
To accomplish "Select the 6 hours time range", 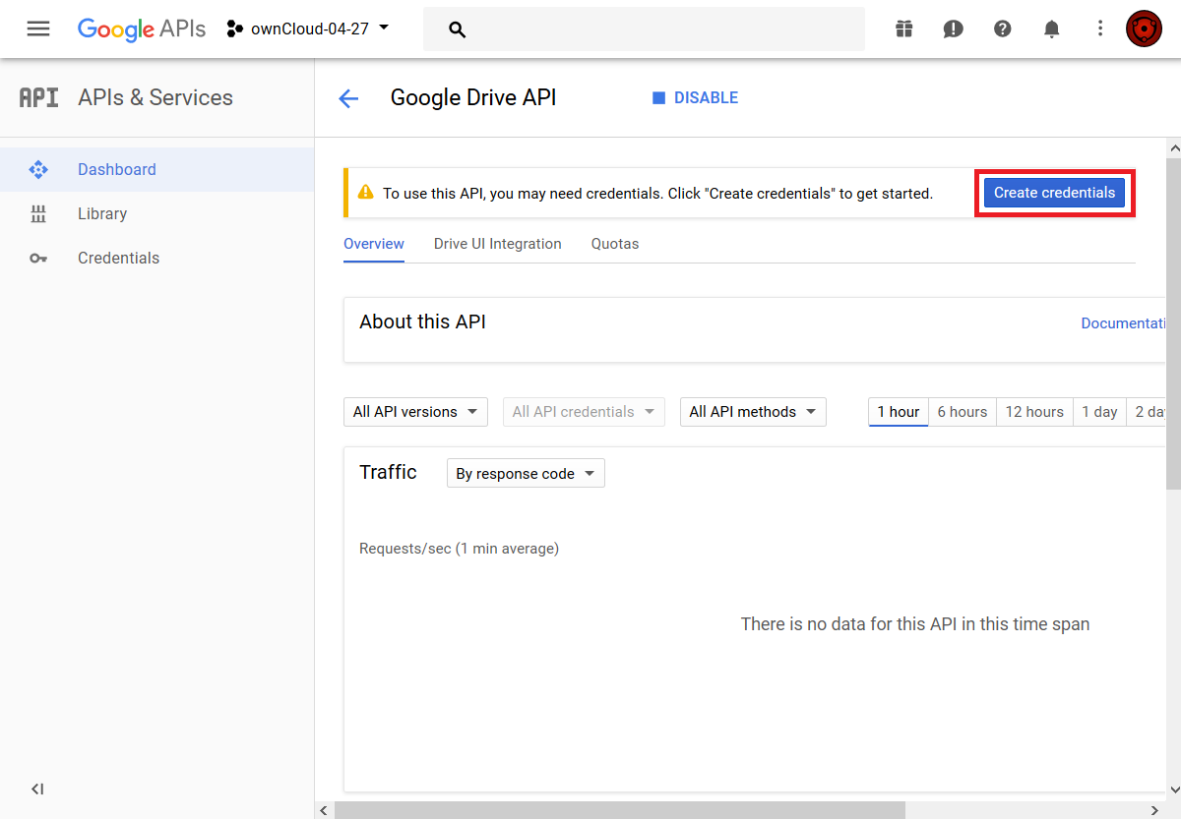I will (x=962, y=412).
